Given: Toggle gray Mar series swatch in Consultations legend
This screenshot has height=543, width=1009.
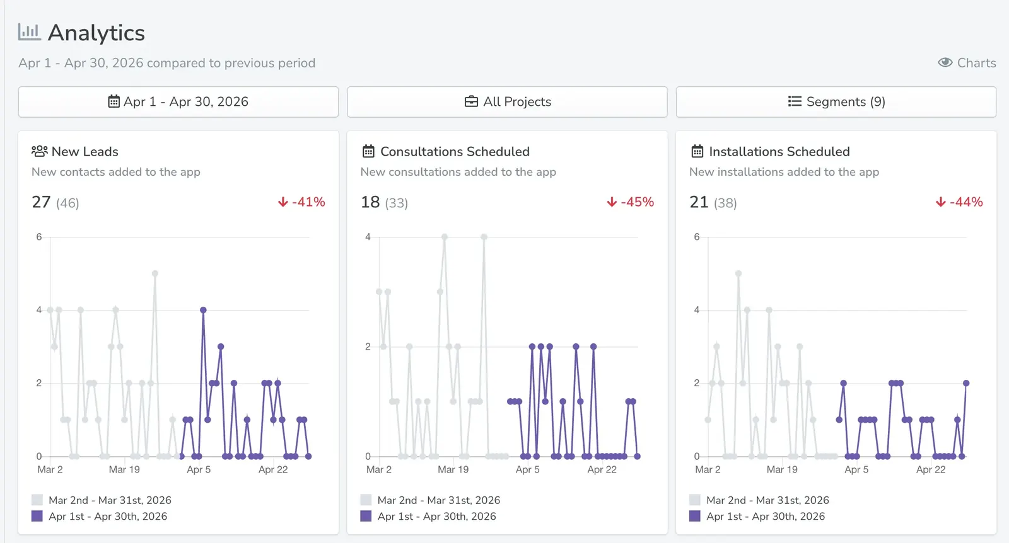Looking at the screenshot, I should [x=366, y=500].
